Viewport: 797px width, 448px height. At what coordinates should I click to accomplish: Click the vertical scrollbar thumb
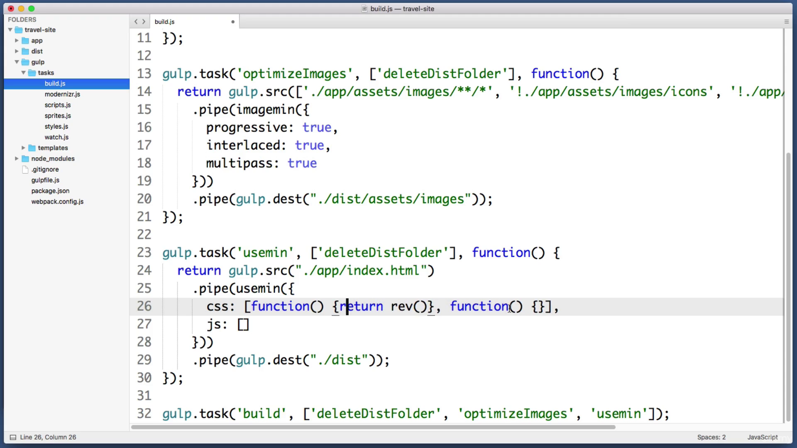coord(788,287)
